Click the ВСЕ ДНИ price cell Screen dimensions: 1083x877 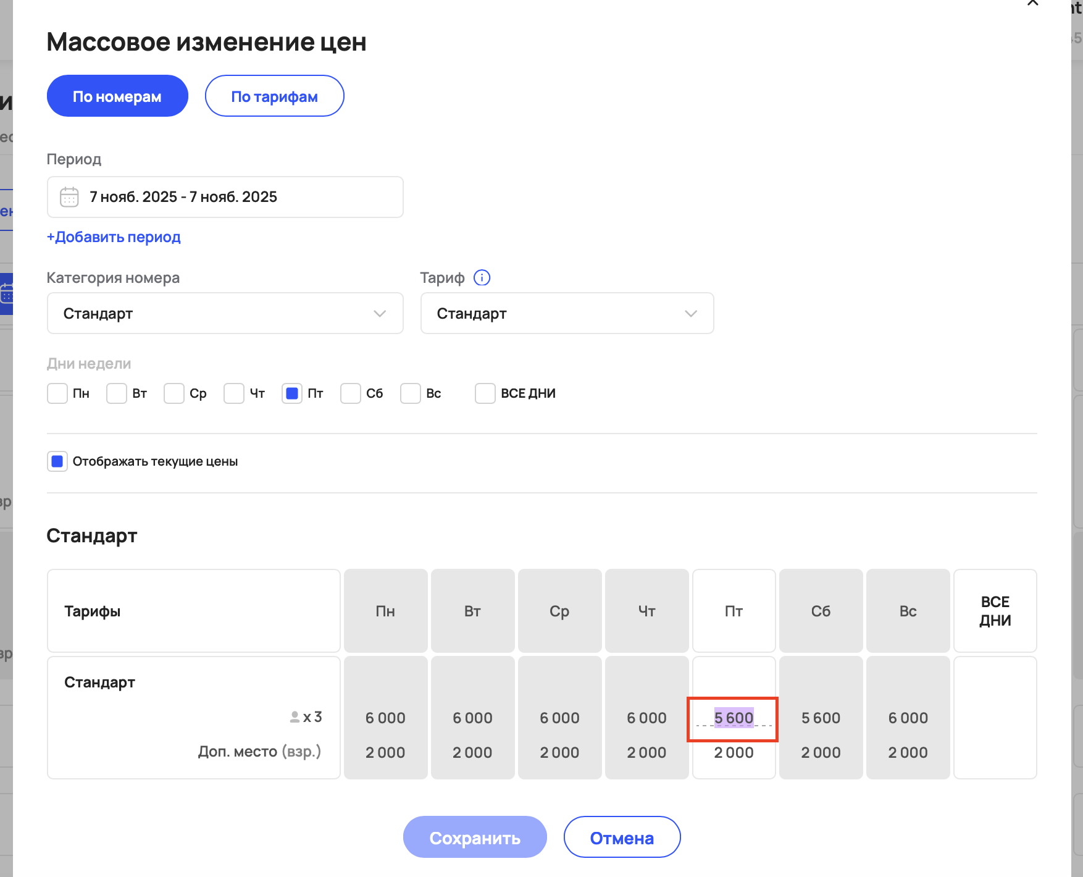(995, 718)
